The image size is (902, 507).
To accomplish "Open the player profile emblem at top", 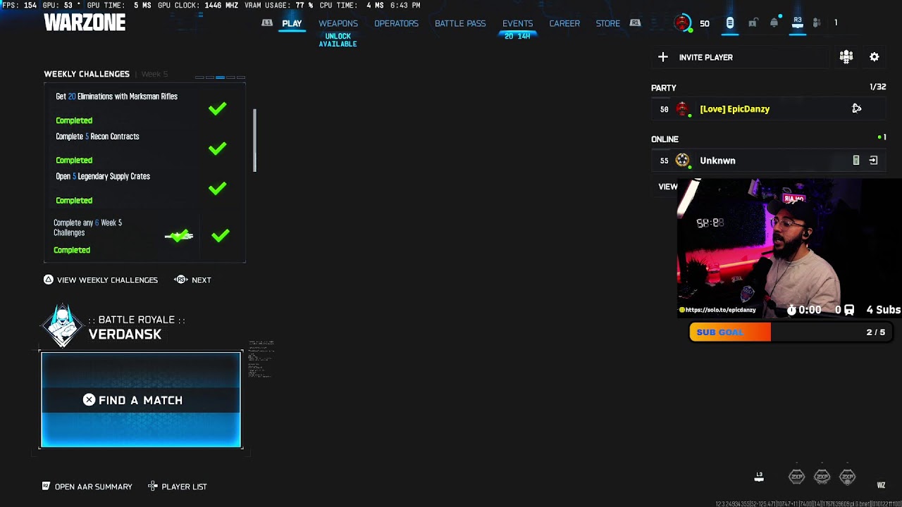I will (682, 23).
